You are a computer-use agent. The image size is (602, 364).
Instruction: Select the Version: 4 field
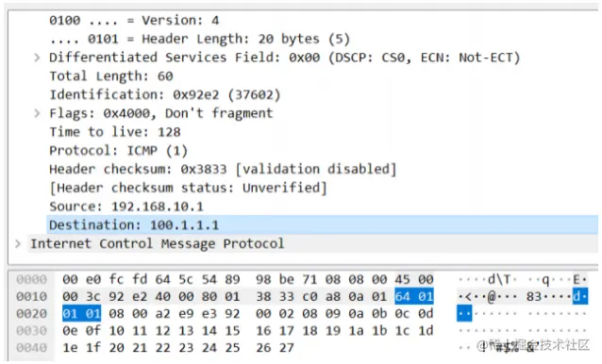point(134,21)
